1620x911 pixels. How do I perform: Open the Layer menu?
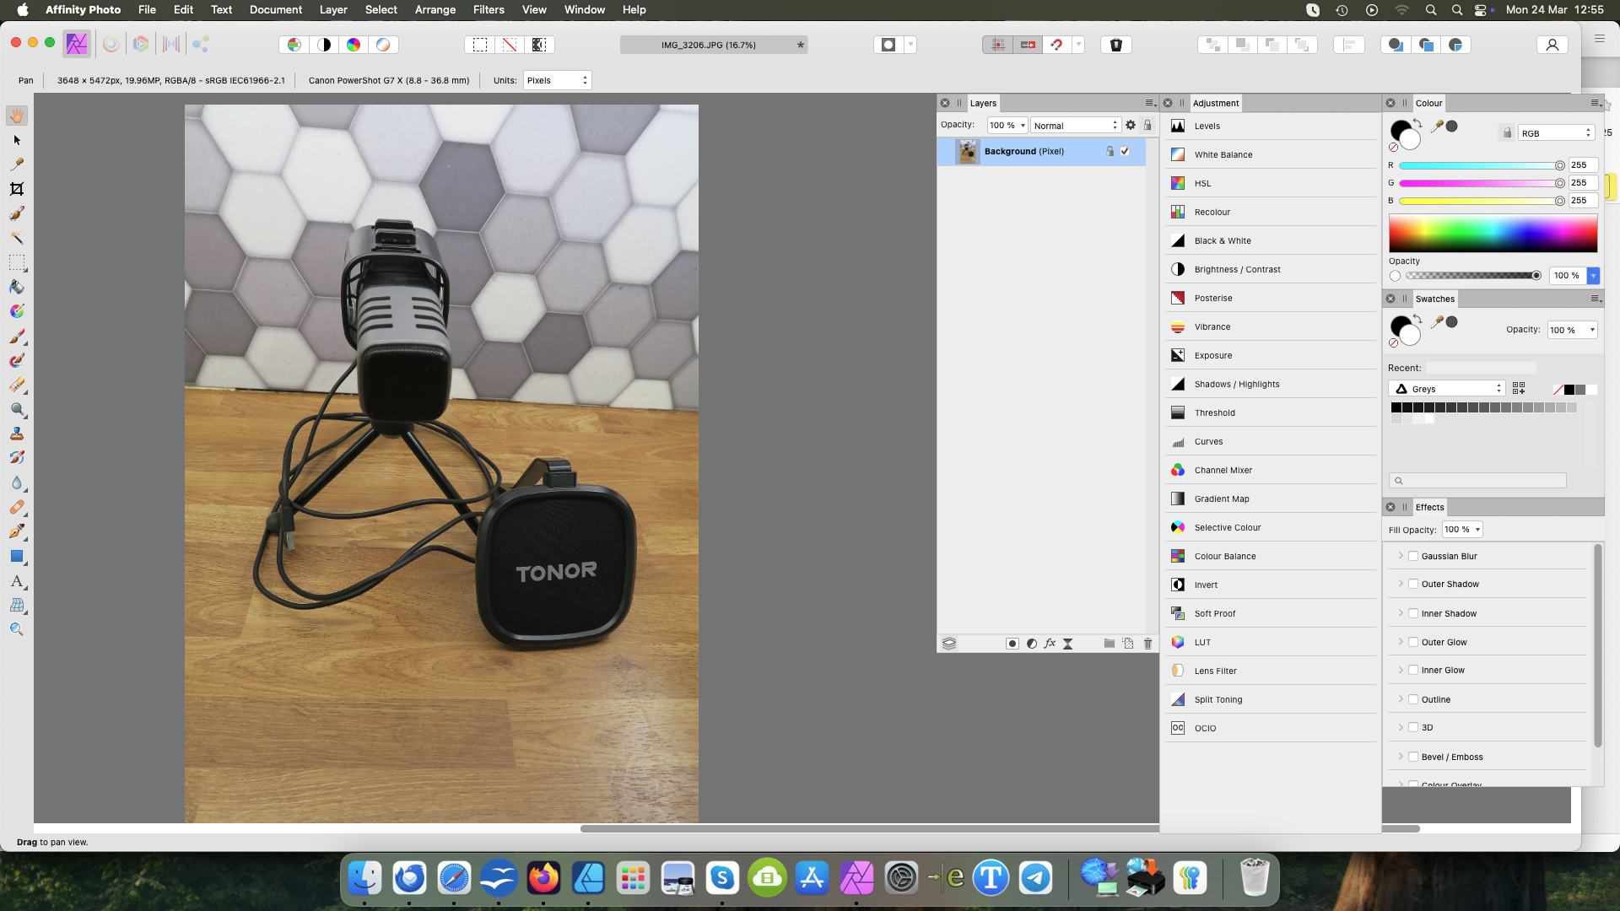pyautogui.click(x=333, y=9)
